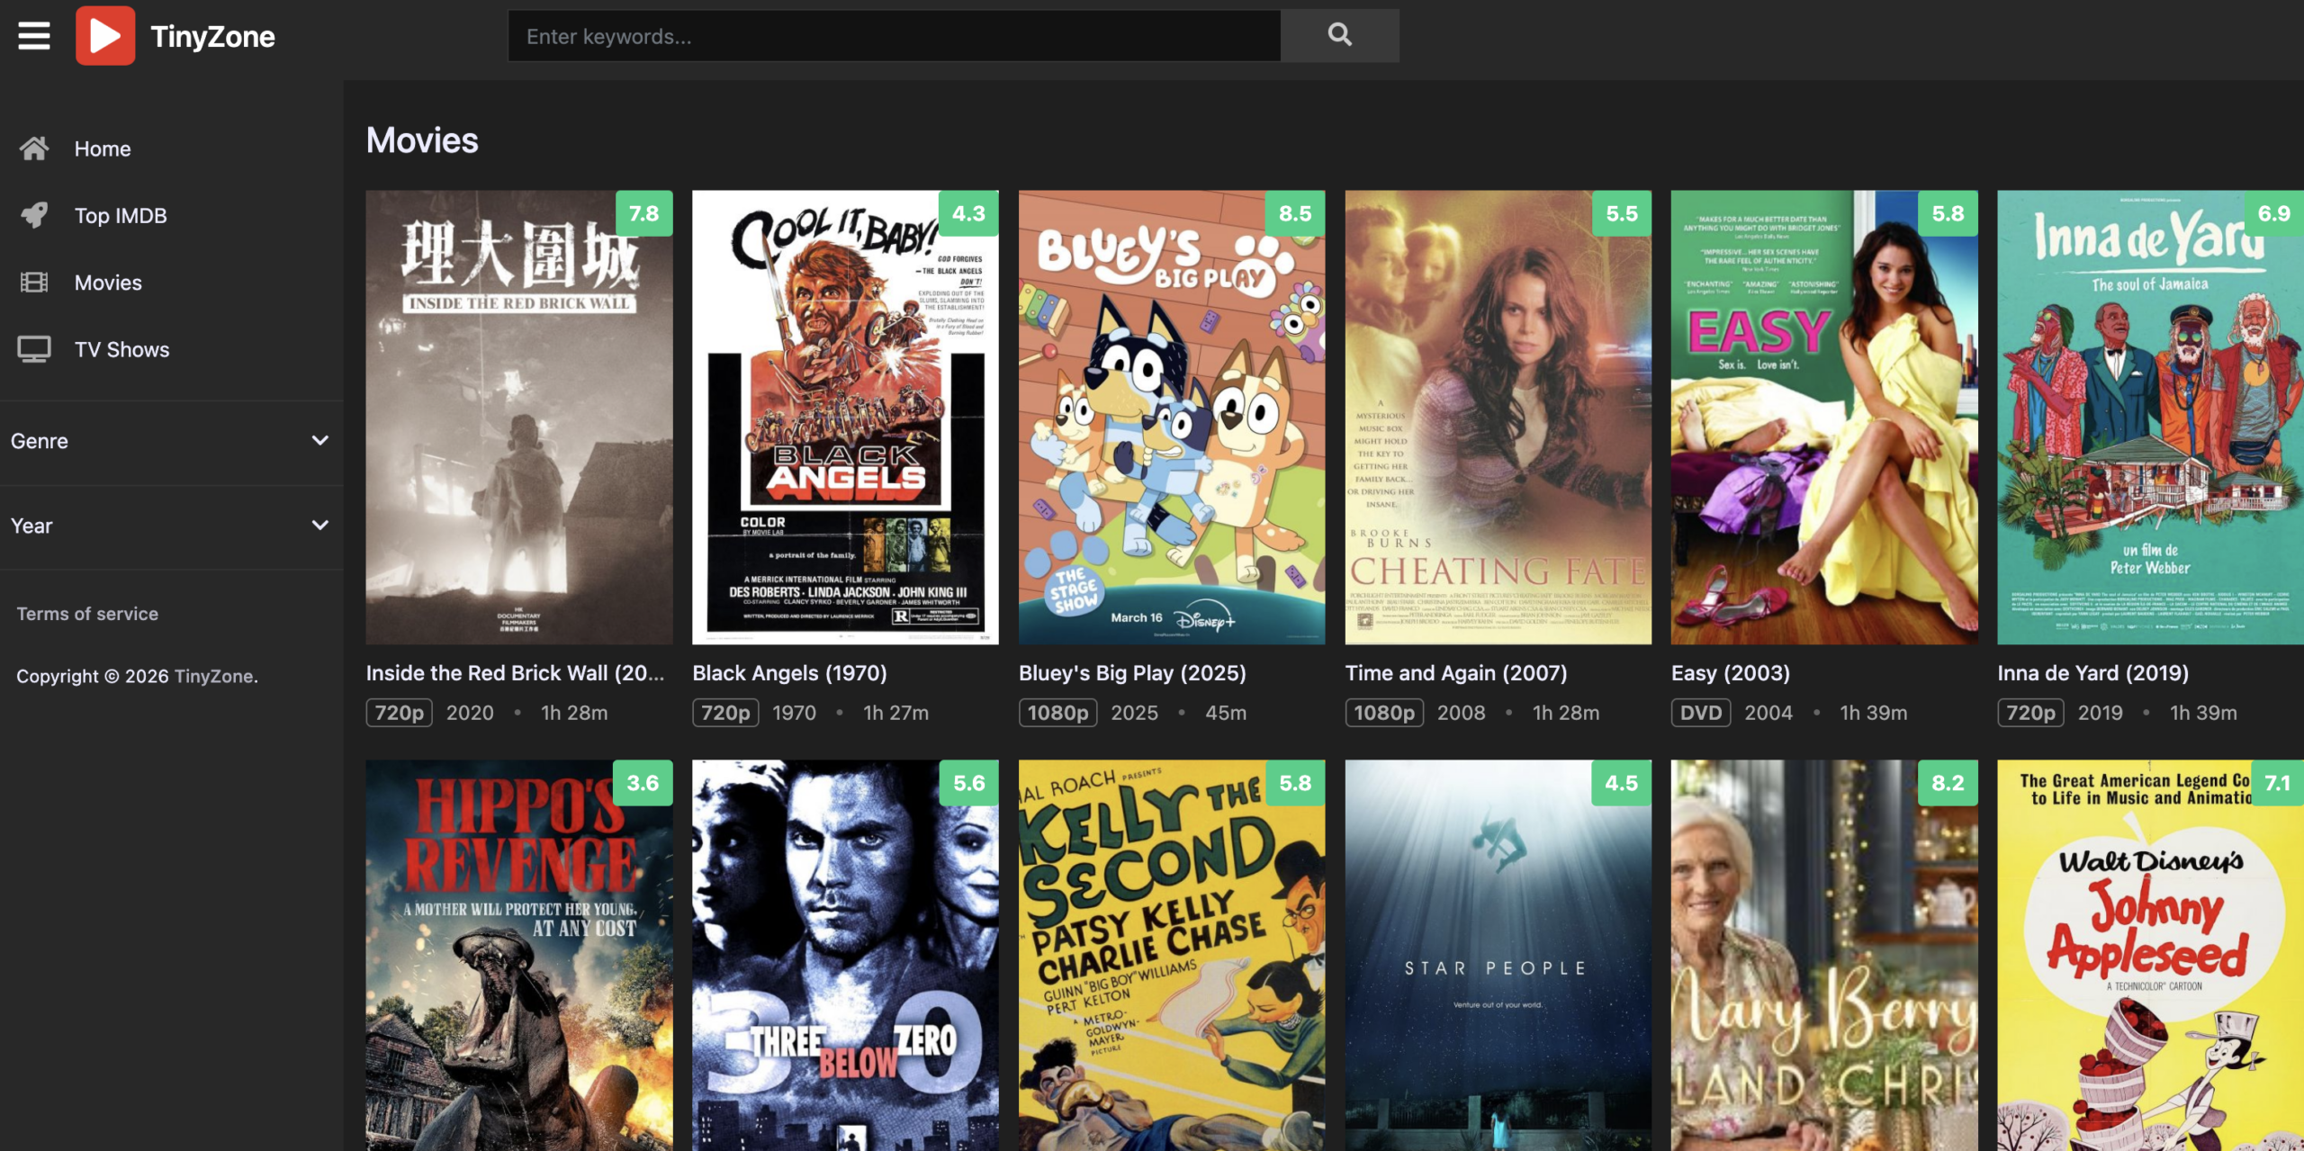Open the Top IMDB menu item
Viewport: 2304px width, 1151px height.
point(121,215)
